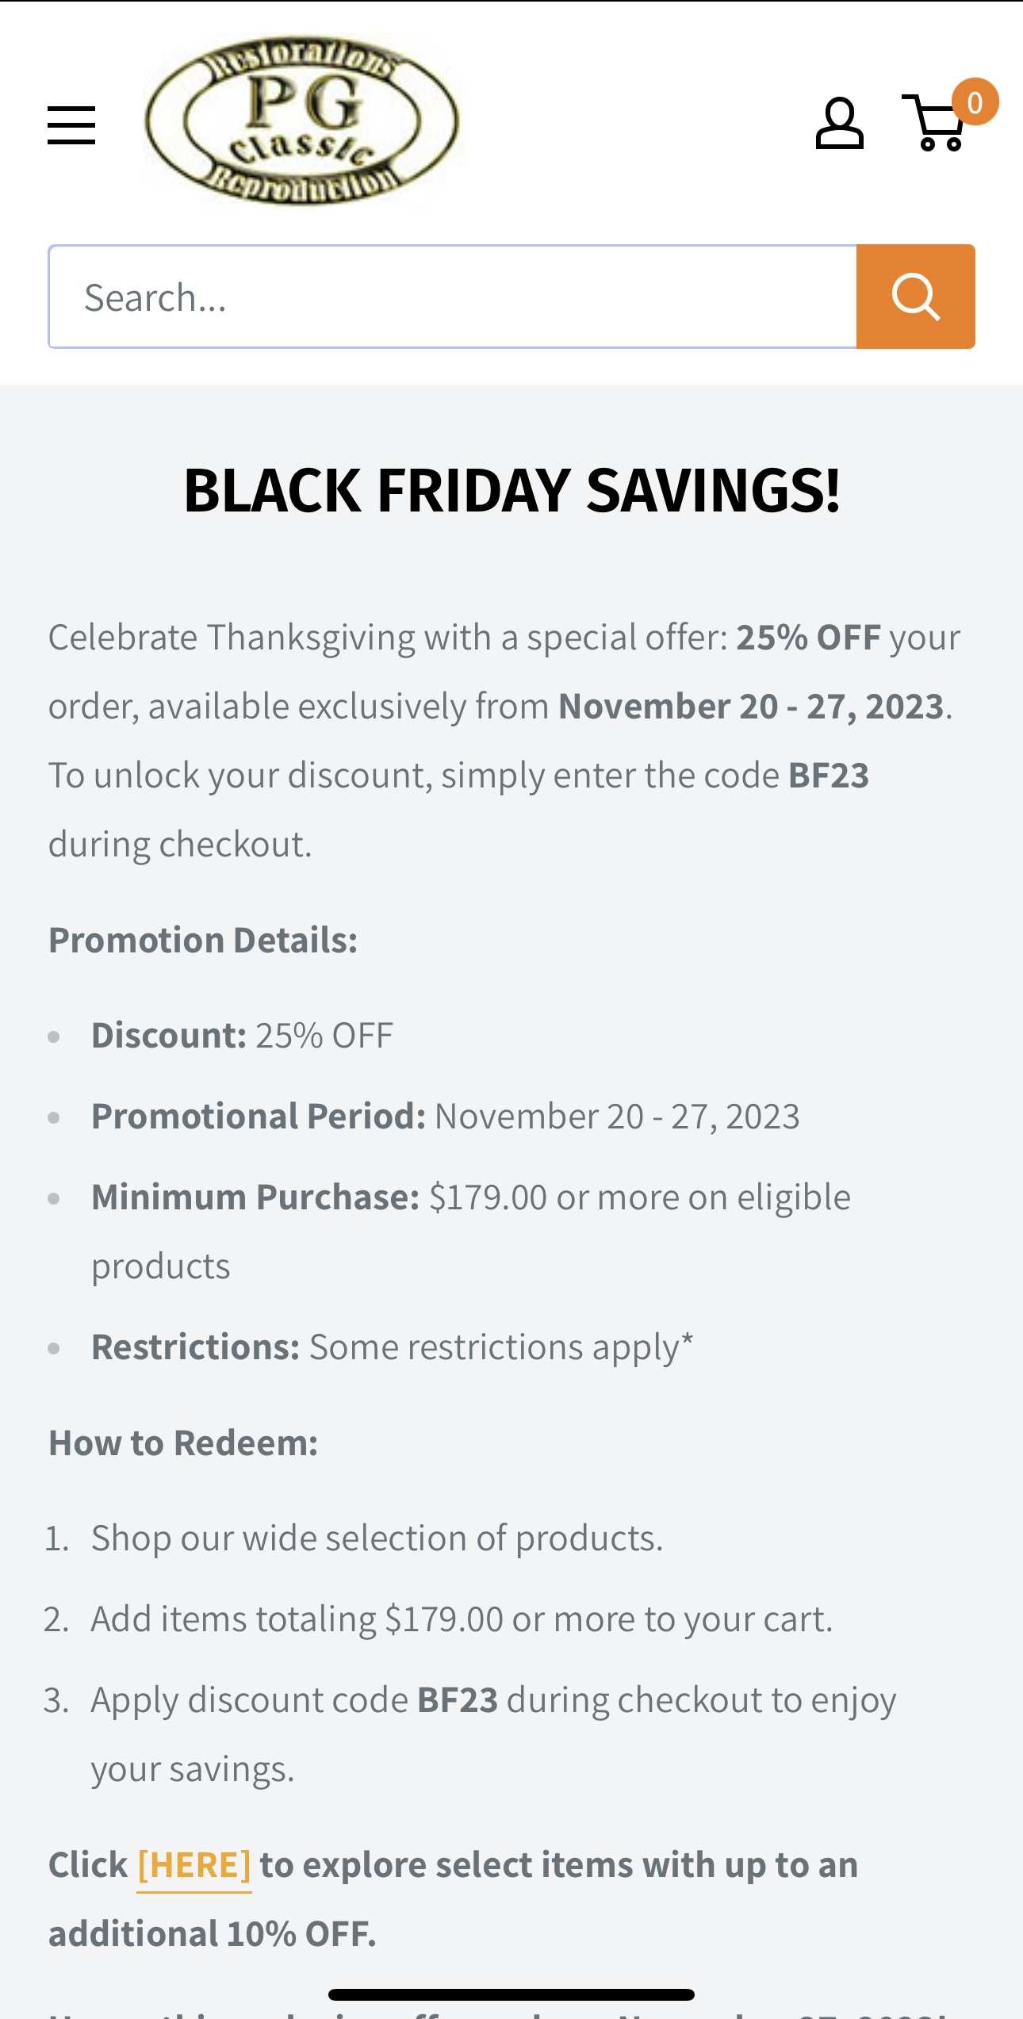
Task: Tap the orange cart count badge
Action: coord(975,102)
